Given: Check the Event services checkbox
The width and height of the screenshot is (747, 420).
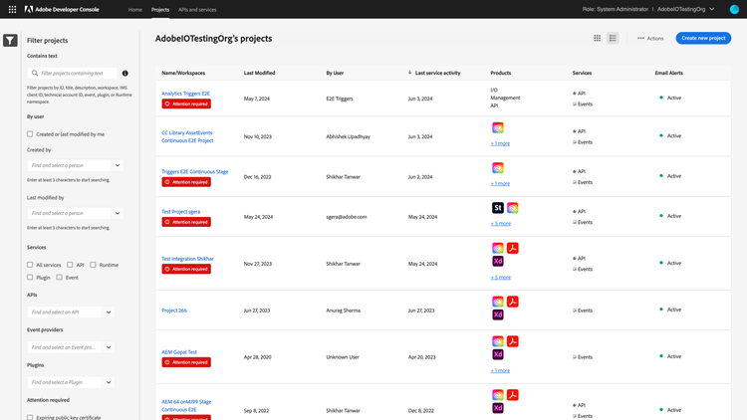Looking at the screenshot, I should pyautogui.click(x=59, y=277).
